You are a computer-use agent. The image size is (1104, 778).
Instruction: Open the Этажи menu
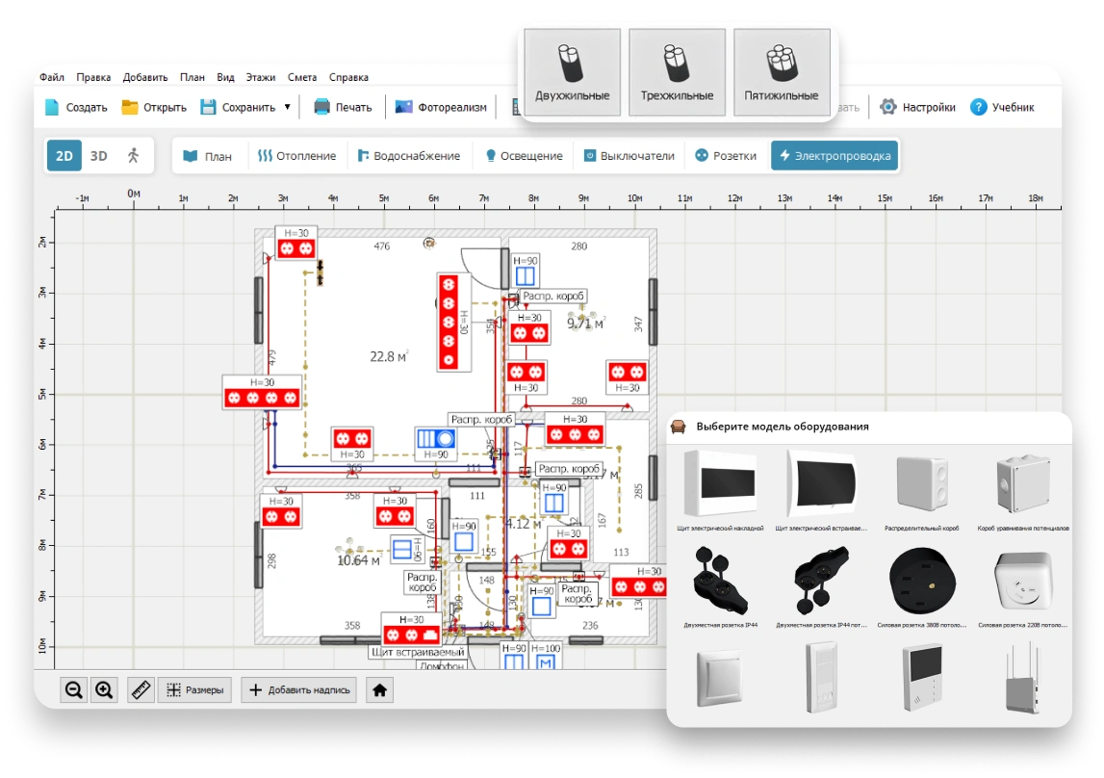pyautogui.click(x=261, y=77)
